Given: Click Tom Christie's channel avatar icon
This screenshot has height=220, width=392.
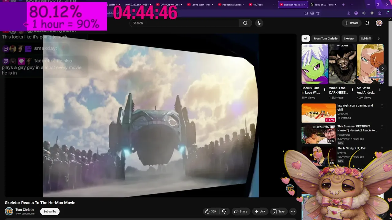Looking at the screenshot, I should (x=9, y=211).
